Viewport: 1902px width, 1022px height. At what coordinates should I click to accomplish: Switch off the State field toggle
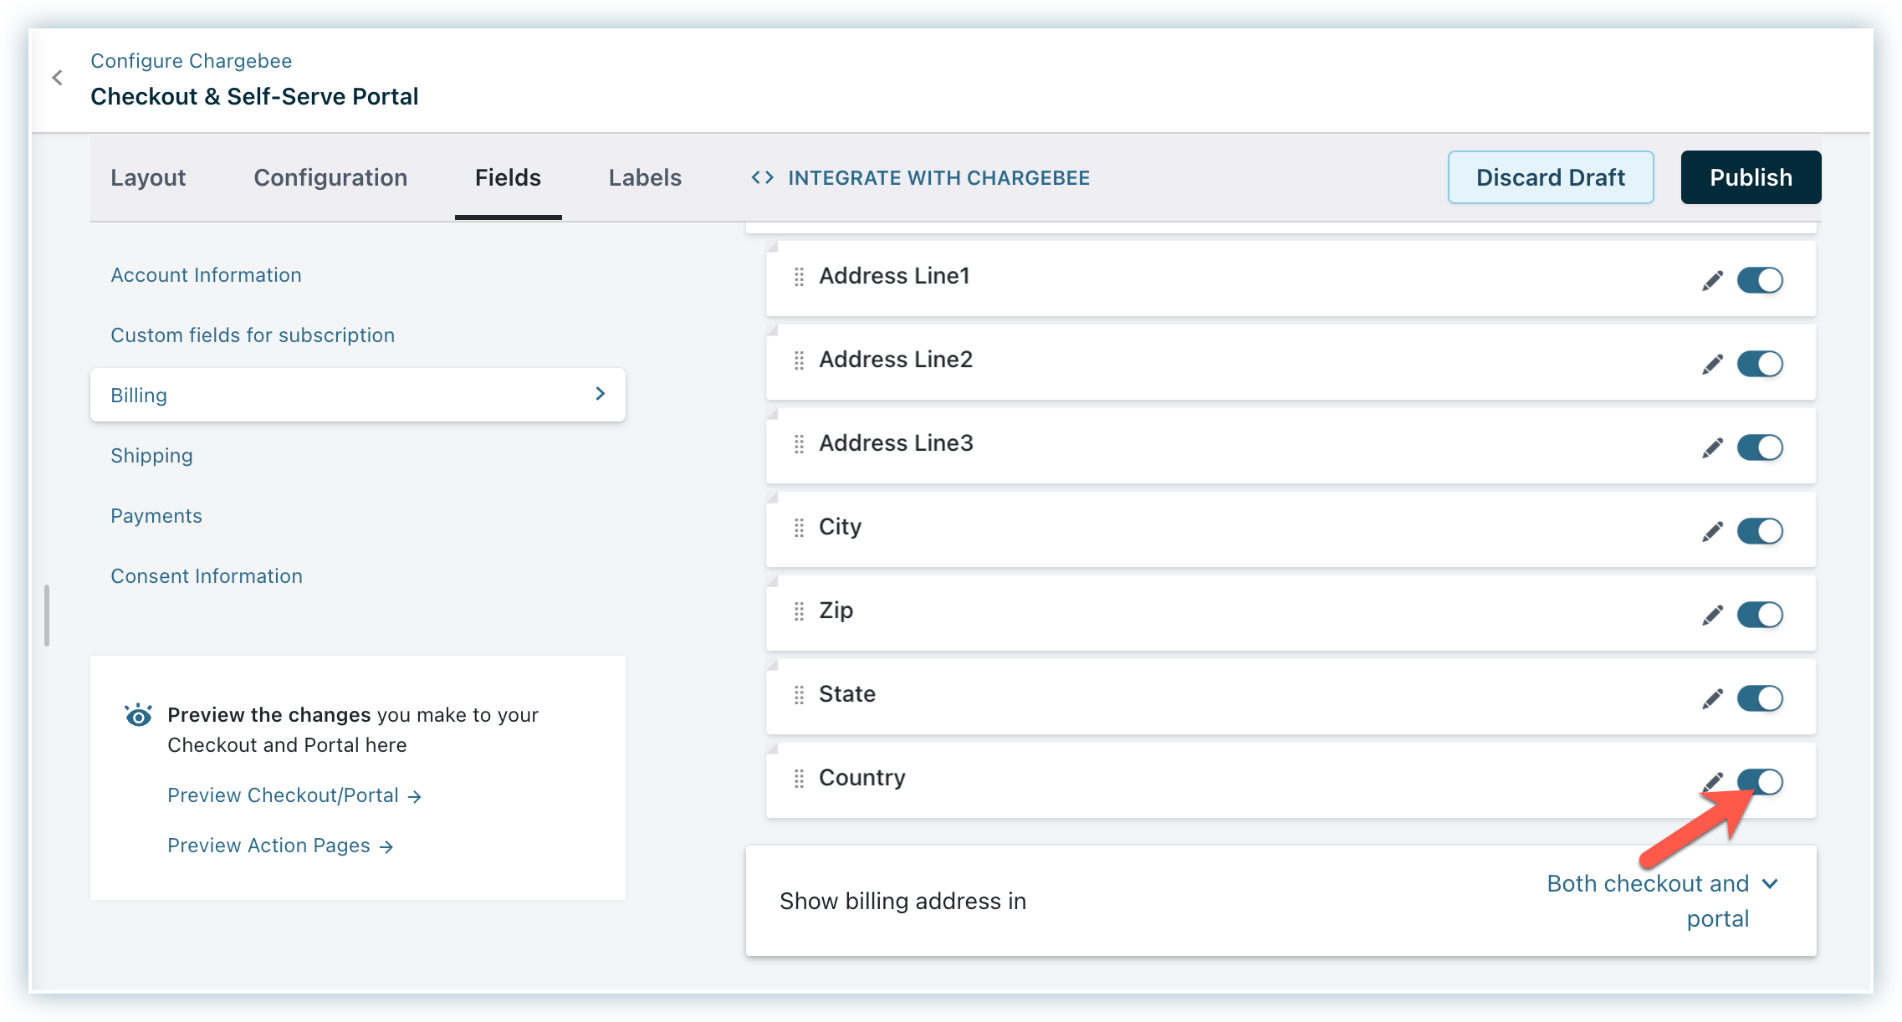click(1760, 698)
